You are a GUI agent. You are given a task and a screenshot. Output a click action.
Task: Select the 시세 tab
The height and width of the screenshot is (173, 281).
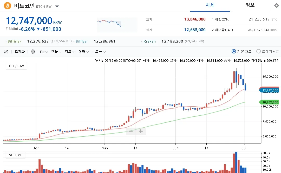pyautogui.click(x=210, y=5)
